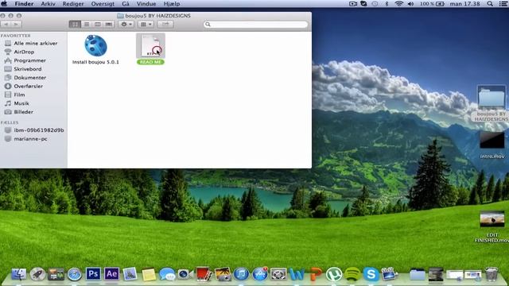The width and height of the screenshot is (509, 286).
Task: Launch Spotify from the Dock
Action: click(352, 274)
